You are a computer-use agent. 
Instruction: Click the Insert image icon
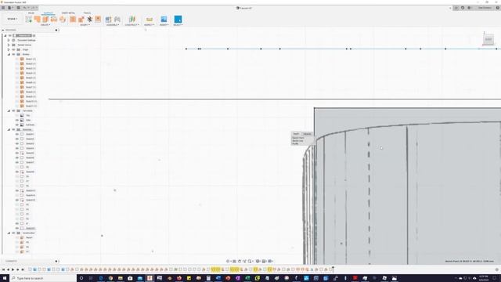164,19
